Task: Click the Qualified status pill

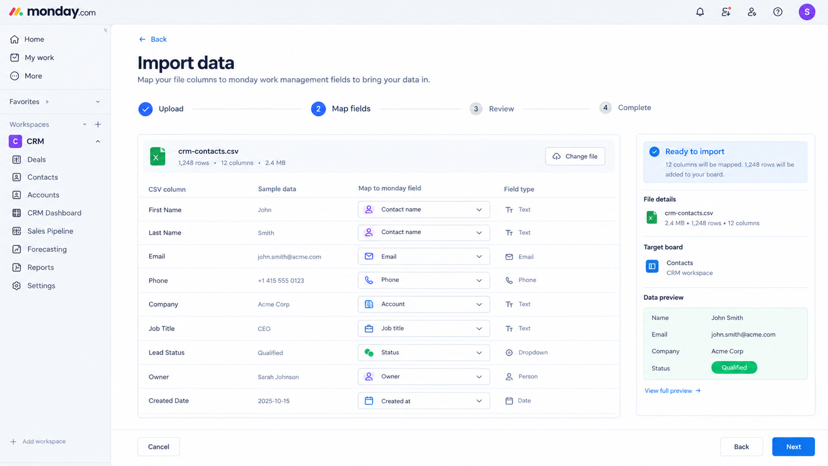Action: (x=734, y=367)
